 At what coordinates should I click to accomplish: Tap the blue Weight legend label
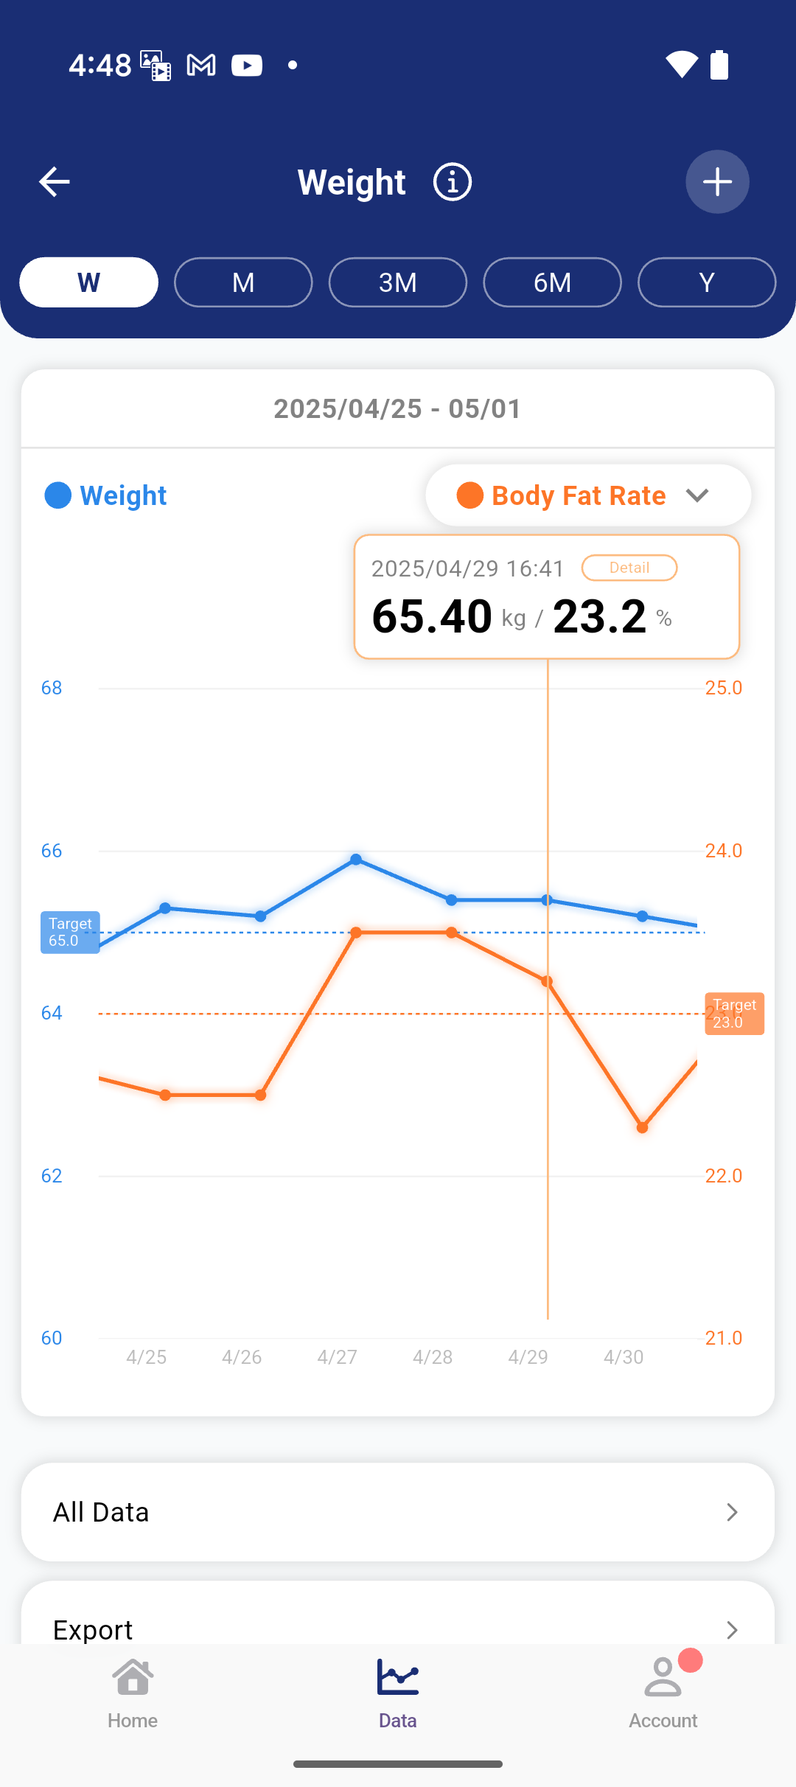[123, 495]
